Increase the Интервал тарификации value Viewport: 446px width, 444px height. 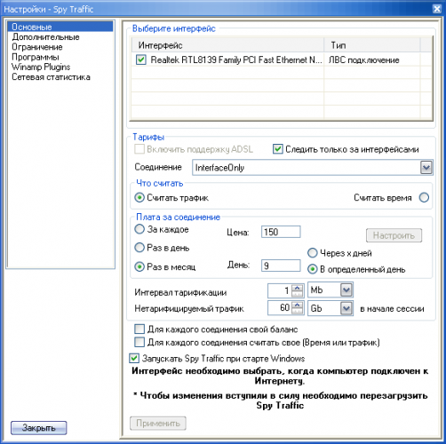[x=298, y=288]
